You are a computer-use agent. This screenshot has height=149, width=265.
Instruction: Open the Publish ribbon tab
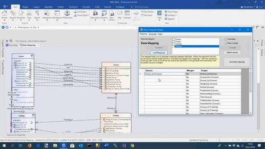click(61, 7)
